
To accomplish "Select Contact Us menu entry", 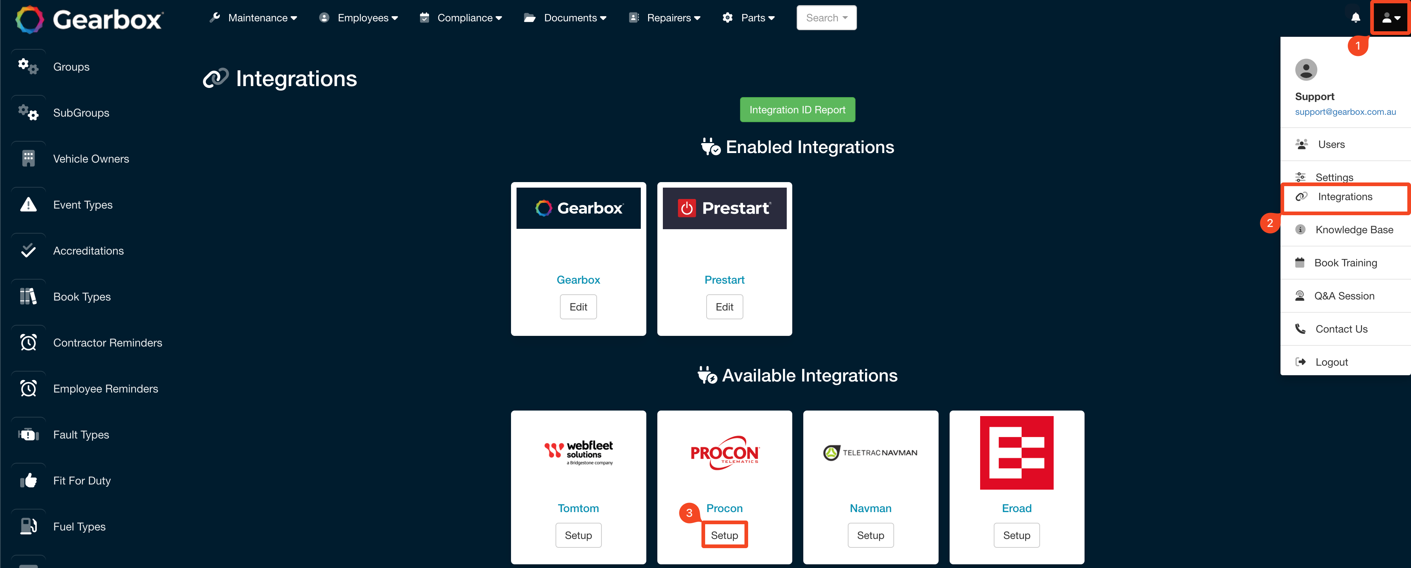I will (x=1345, y=329).
